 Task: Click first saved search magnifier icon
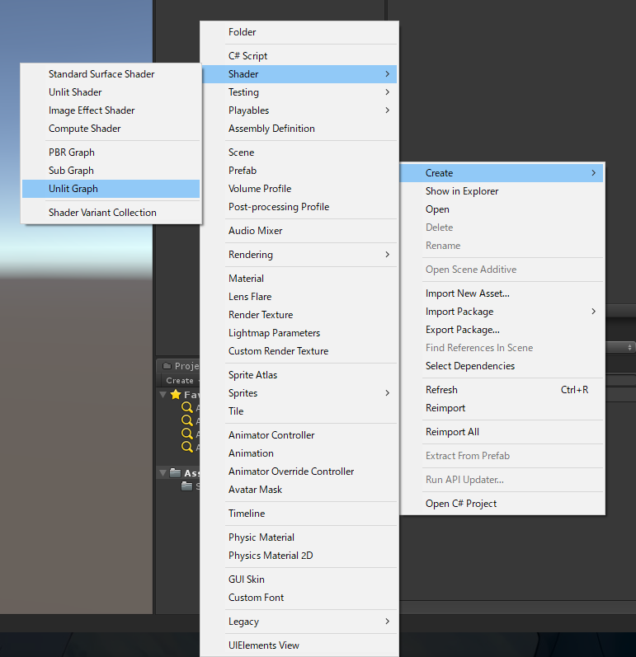(x=187, y=407)
